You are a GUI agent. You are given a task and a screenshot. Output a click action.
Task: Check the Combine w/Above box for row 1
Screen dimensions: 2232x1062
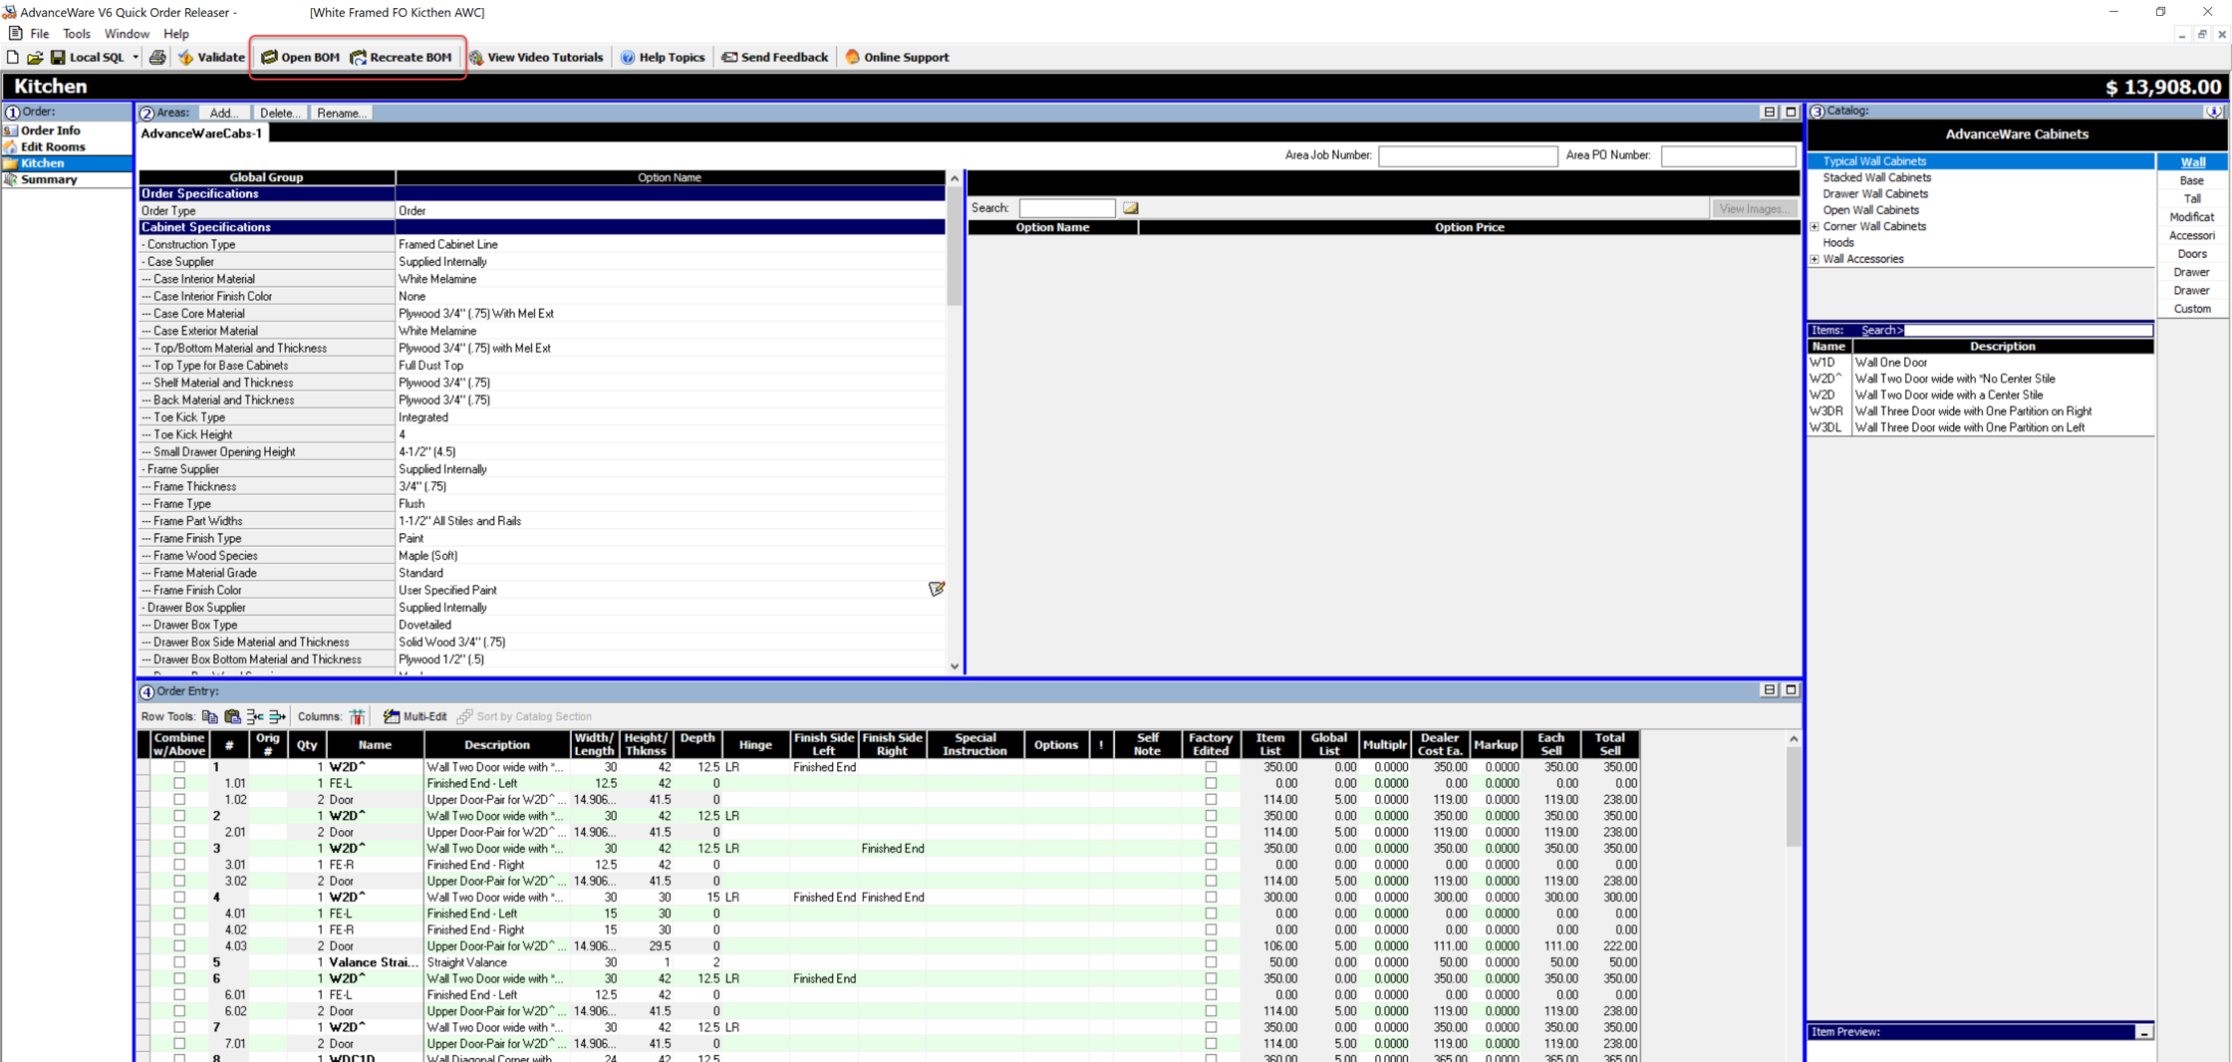pos(179,767)
